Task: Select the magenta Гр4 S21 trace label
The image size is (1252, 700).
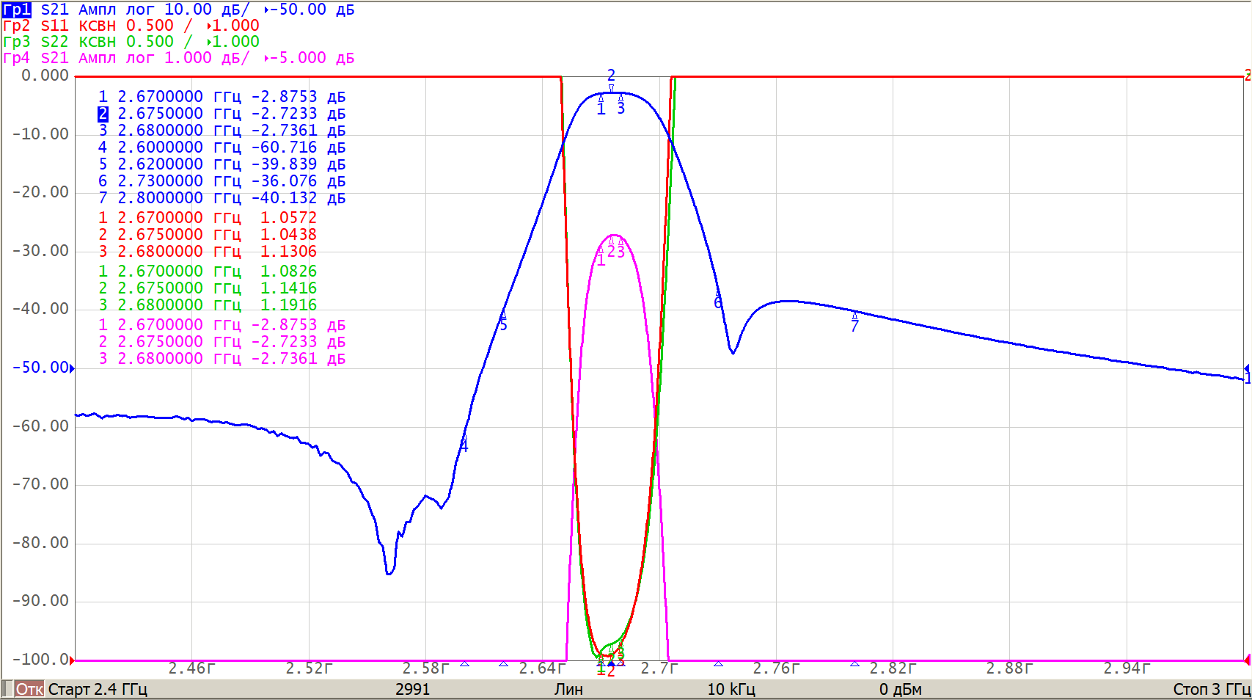Action: (17, 58)
